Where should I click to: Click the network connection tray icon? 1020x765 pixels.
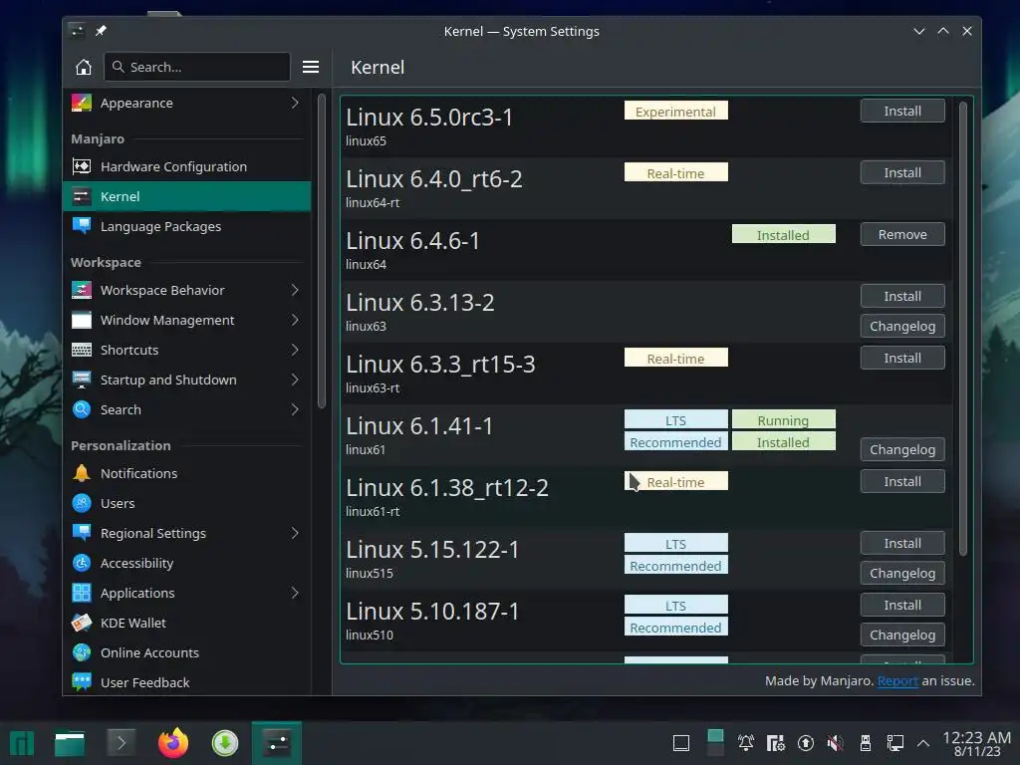[x=895, y=743]
